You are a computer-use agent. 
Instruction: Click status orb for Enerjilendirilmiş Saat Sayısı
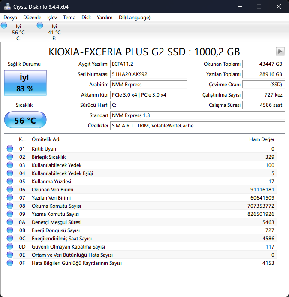(10, 238)
